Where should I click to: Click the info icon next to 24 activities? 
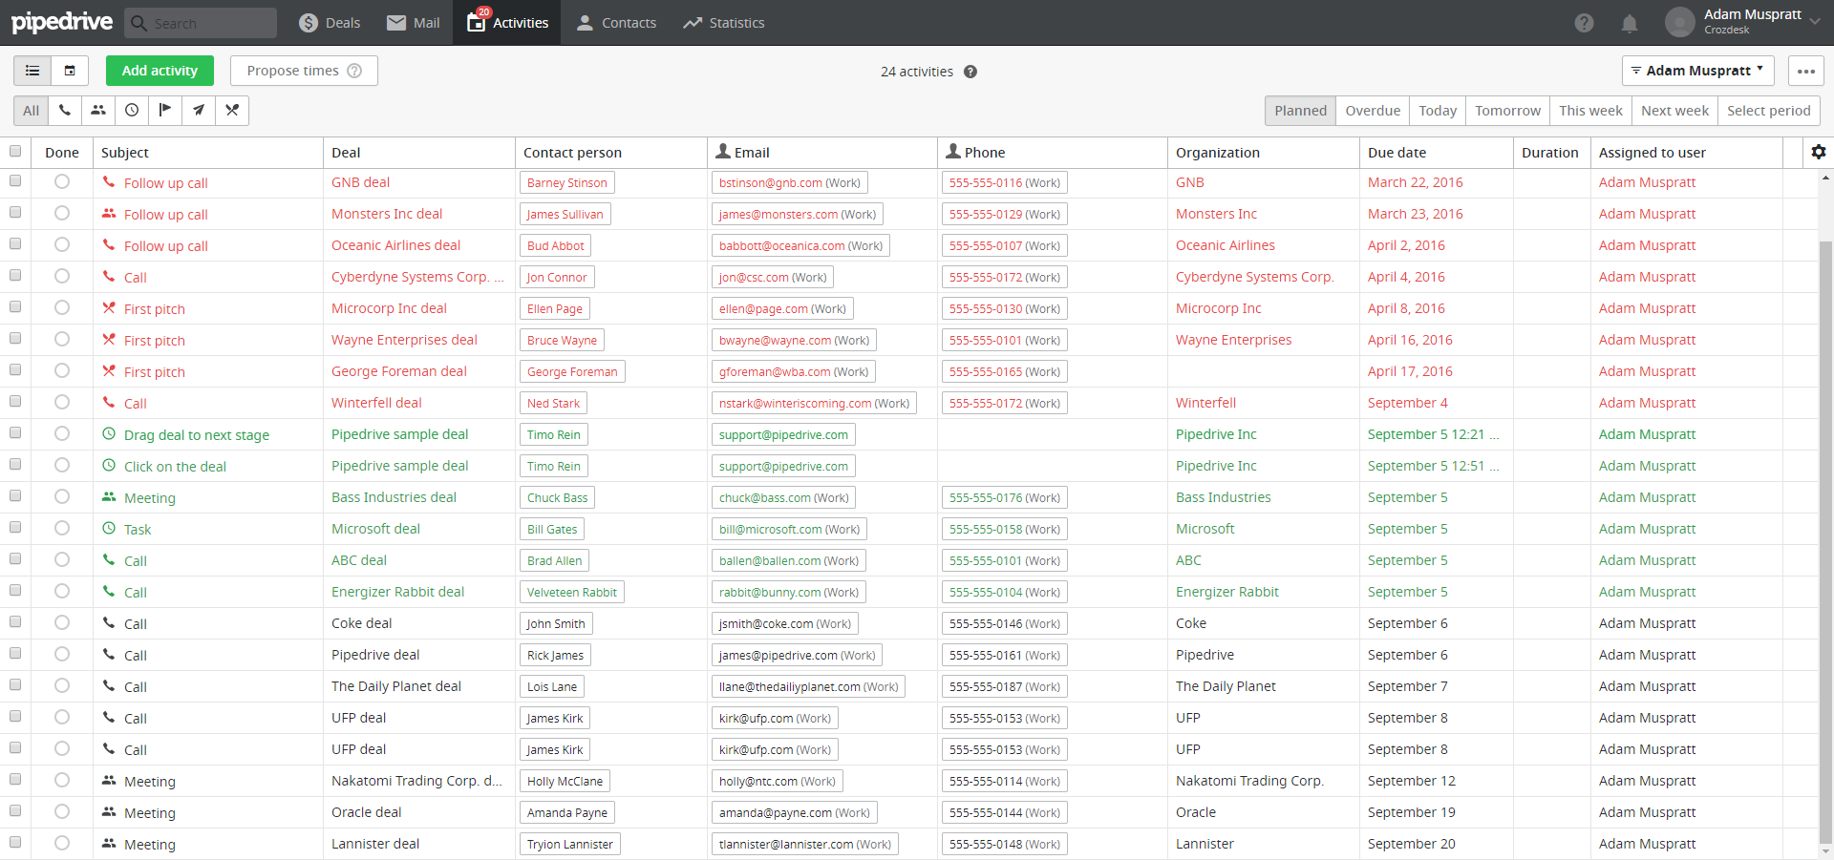970,72
